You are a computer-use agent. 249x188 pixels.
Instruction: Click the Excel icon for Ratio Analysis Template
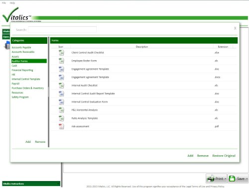point(61,118)
